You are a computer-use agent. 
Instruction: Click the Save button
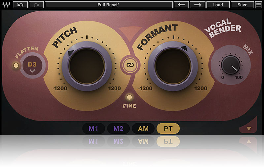click(242, 5)
